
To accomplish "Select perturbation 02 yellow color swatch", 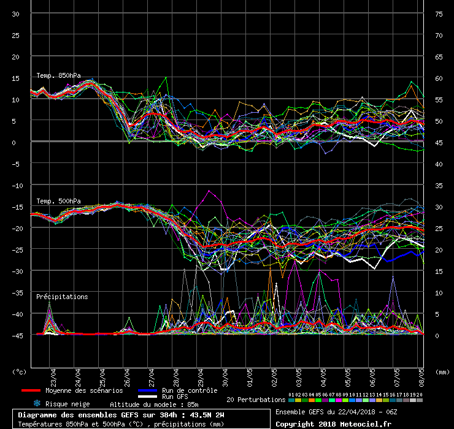I will 298,400.
